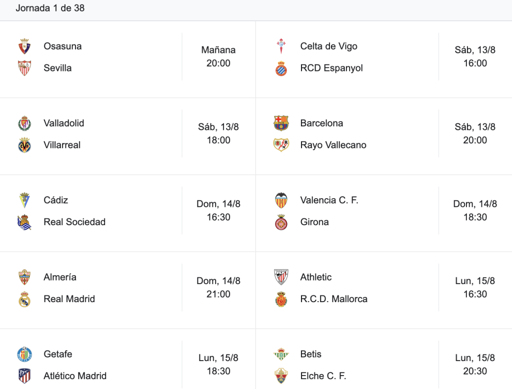Select the Barcelona crest icon
The image size is (512, 389).
point(281,123)
